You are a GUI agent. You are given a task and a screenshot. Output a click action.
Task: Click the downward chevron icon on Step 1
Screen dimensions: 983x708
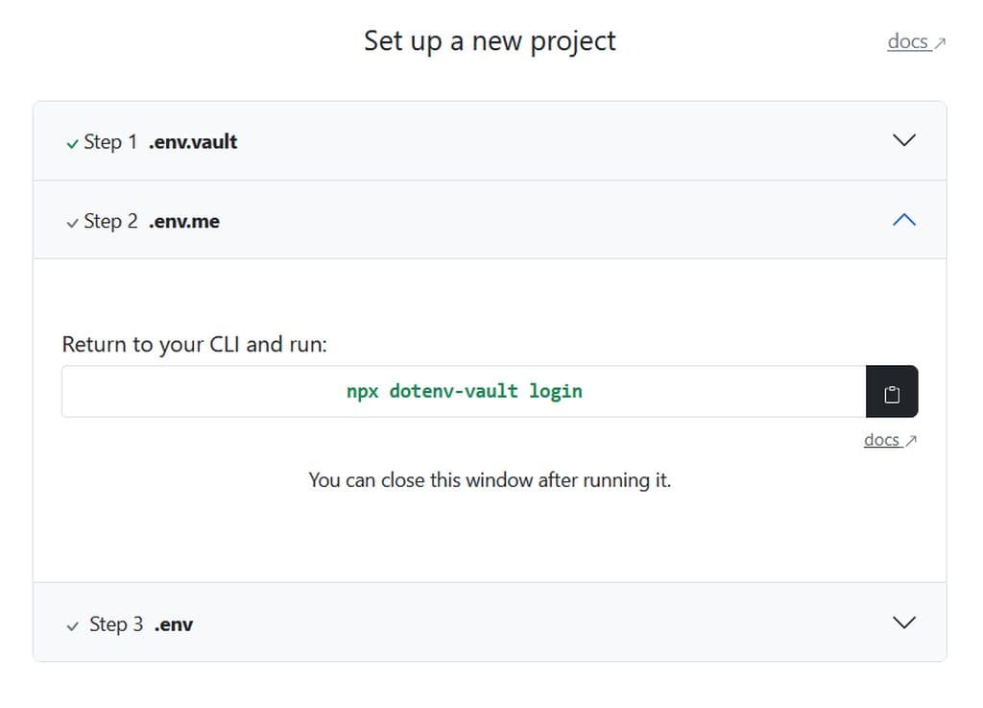902,140
